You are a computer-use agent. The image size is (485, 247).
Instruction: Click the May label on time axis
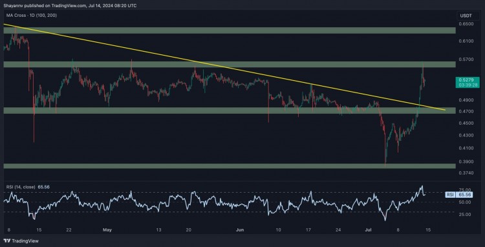click(107, 230)
